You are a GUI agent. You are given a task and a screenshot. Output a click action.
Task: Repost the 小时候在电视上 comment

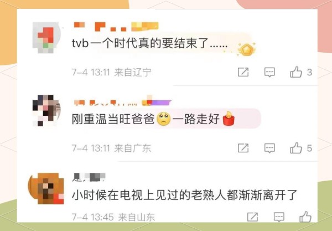coord(252,217)
